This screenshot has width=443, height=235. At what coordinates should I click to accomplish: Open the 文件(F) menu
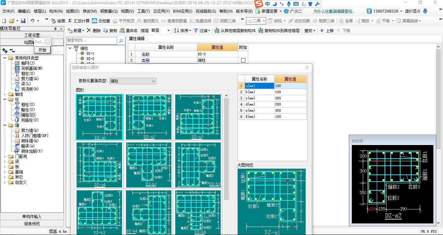pyautogui.click(x=8, y=11)
